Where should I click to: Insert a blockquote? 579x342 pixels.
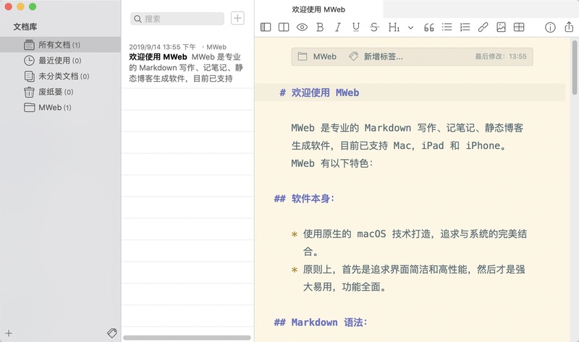click(x=428, y=27)
